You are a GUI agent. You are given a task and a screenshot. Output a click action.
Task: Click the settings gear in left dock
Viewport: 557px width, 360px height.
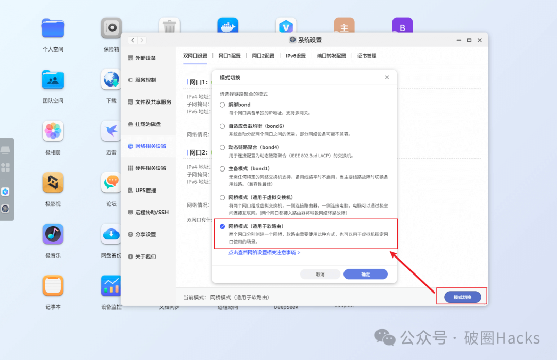(x=5, y=209)
